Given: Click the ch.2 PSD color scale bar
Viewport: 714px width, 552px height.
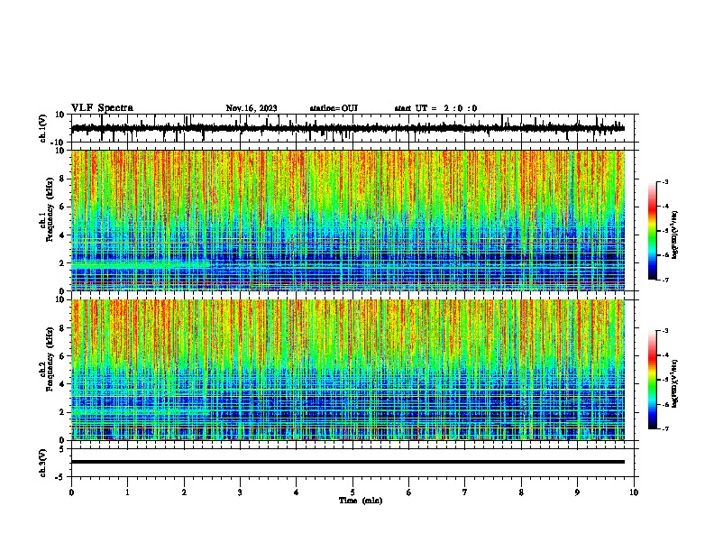Looking at the screenshot, I should [x=653, y=380].
